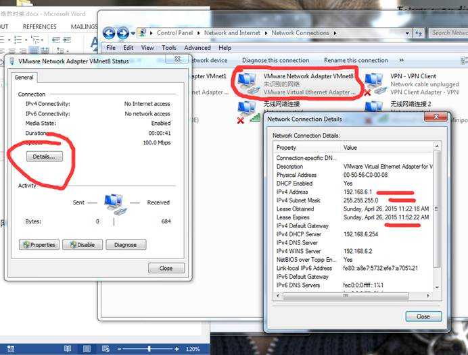Click the Details button in VMnet8 Status
This screenshot has height=355, width=468.
[45, 157]
